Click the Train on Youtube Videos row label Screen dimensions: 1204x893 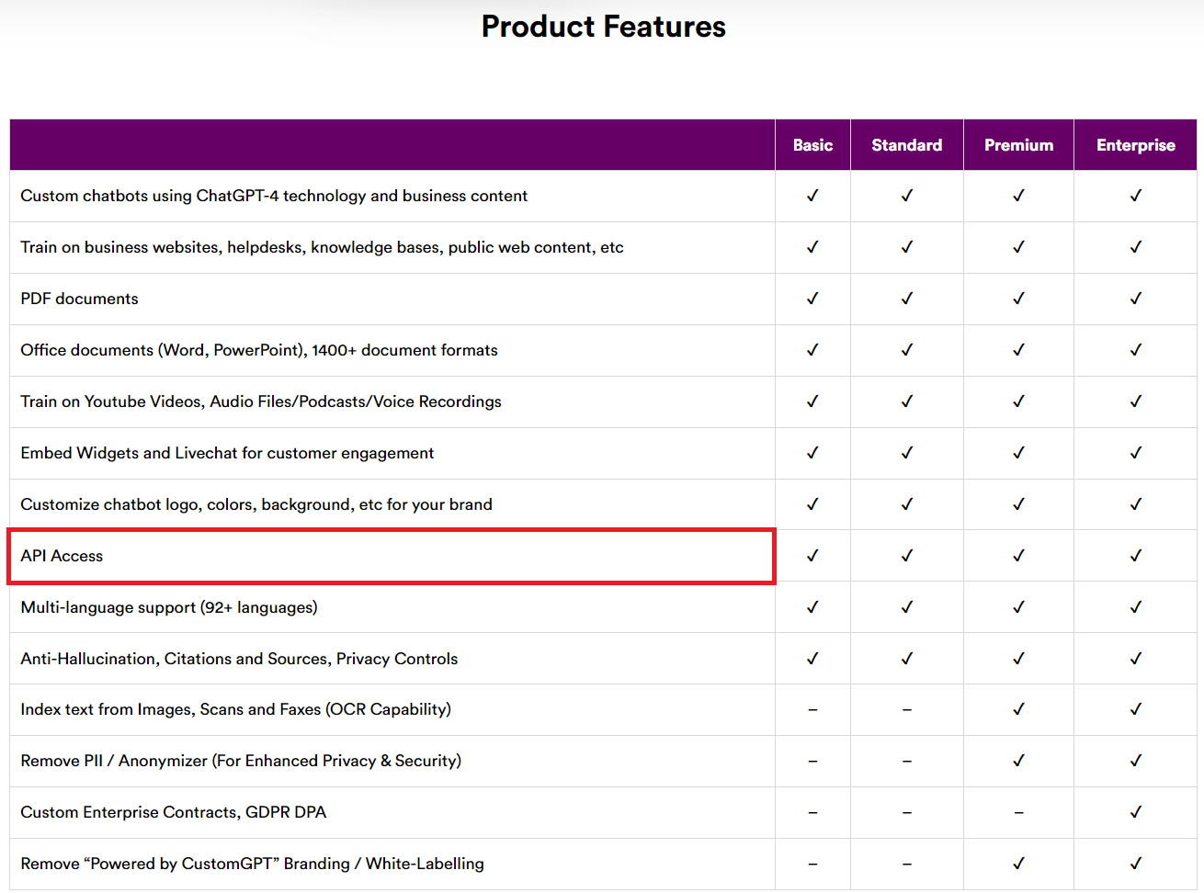pos(258,401)
